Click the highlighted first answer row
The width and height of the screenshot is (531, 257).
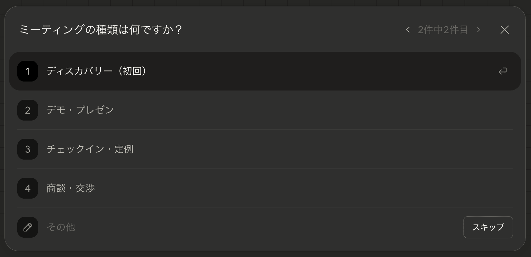(x=242, y=71)
